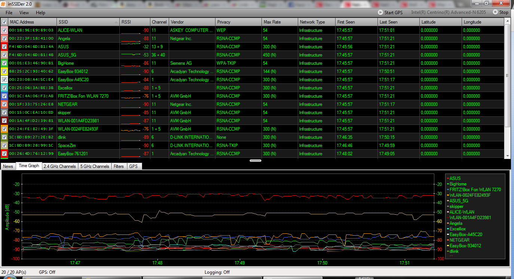Open the GPS tab

point(134,166)
